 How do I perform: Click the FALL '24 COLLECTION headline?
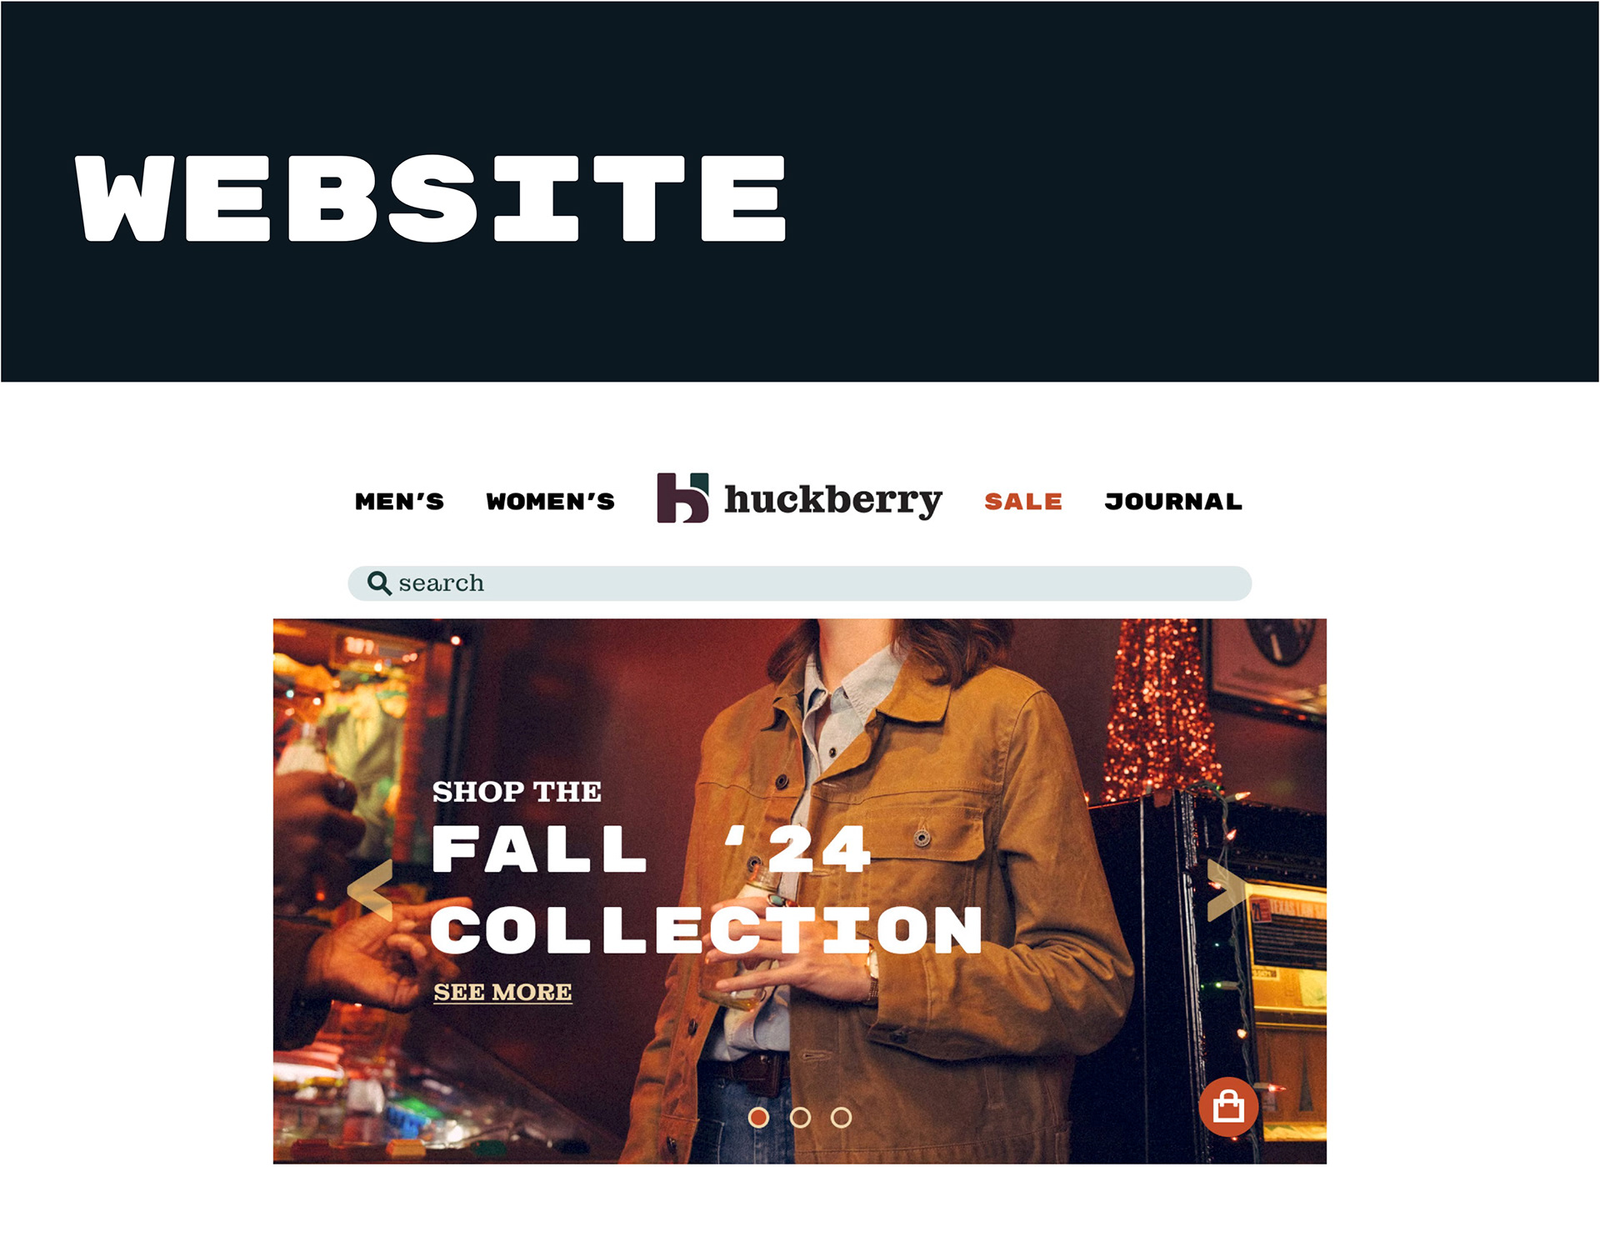707,889
